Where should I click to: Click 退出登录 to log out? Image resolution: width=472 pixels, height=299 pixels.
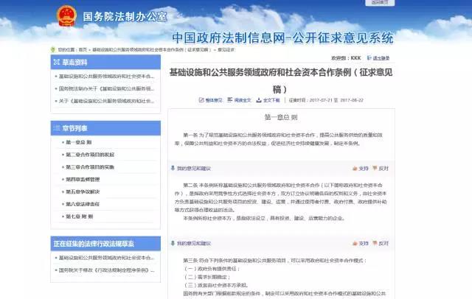[x=380, y=57]
